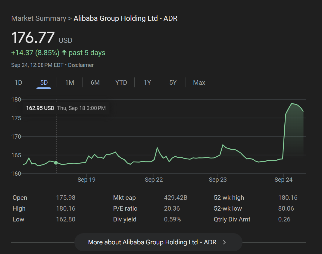
Task: Click the Alibaba Group Holding Ltd - ADR title
Action: pyautogui.click(x=126, y=18)
